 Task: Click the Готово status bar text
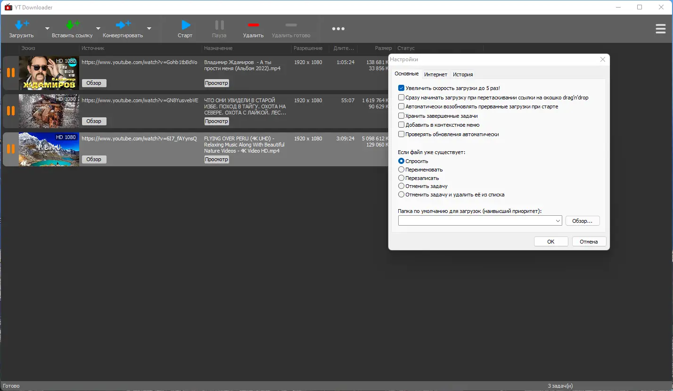11,386
